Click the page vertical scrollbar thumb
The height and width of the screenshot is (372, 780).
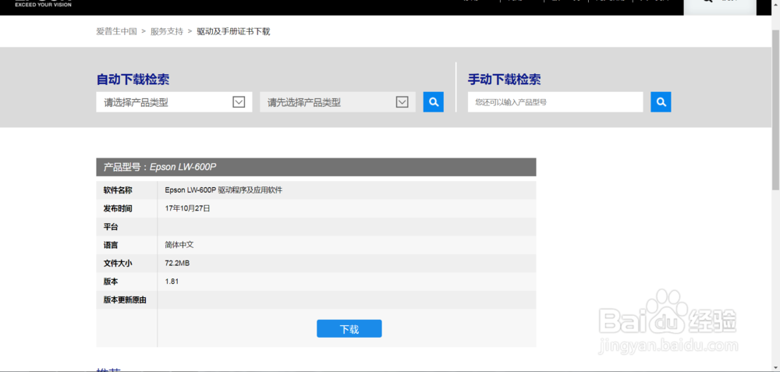(x=775, y=109)
